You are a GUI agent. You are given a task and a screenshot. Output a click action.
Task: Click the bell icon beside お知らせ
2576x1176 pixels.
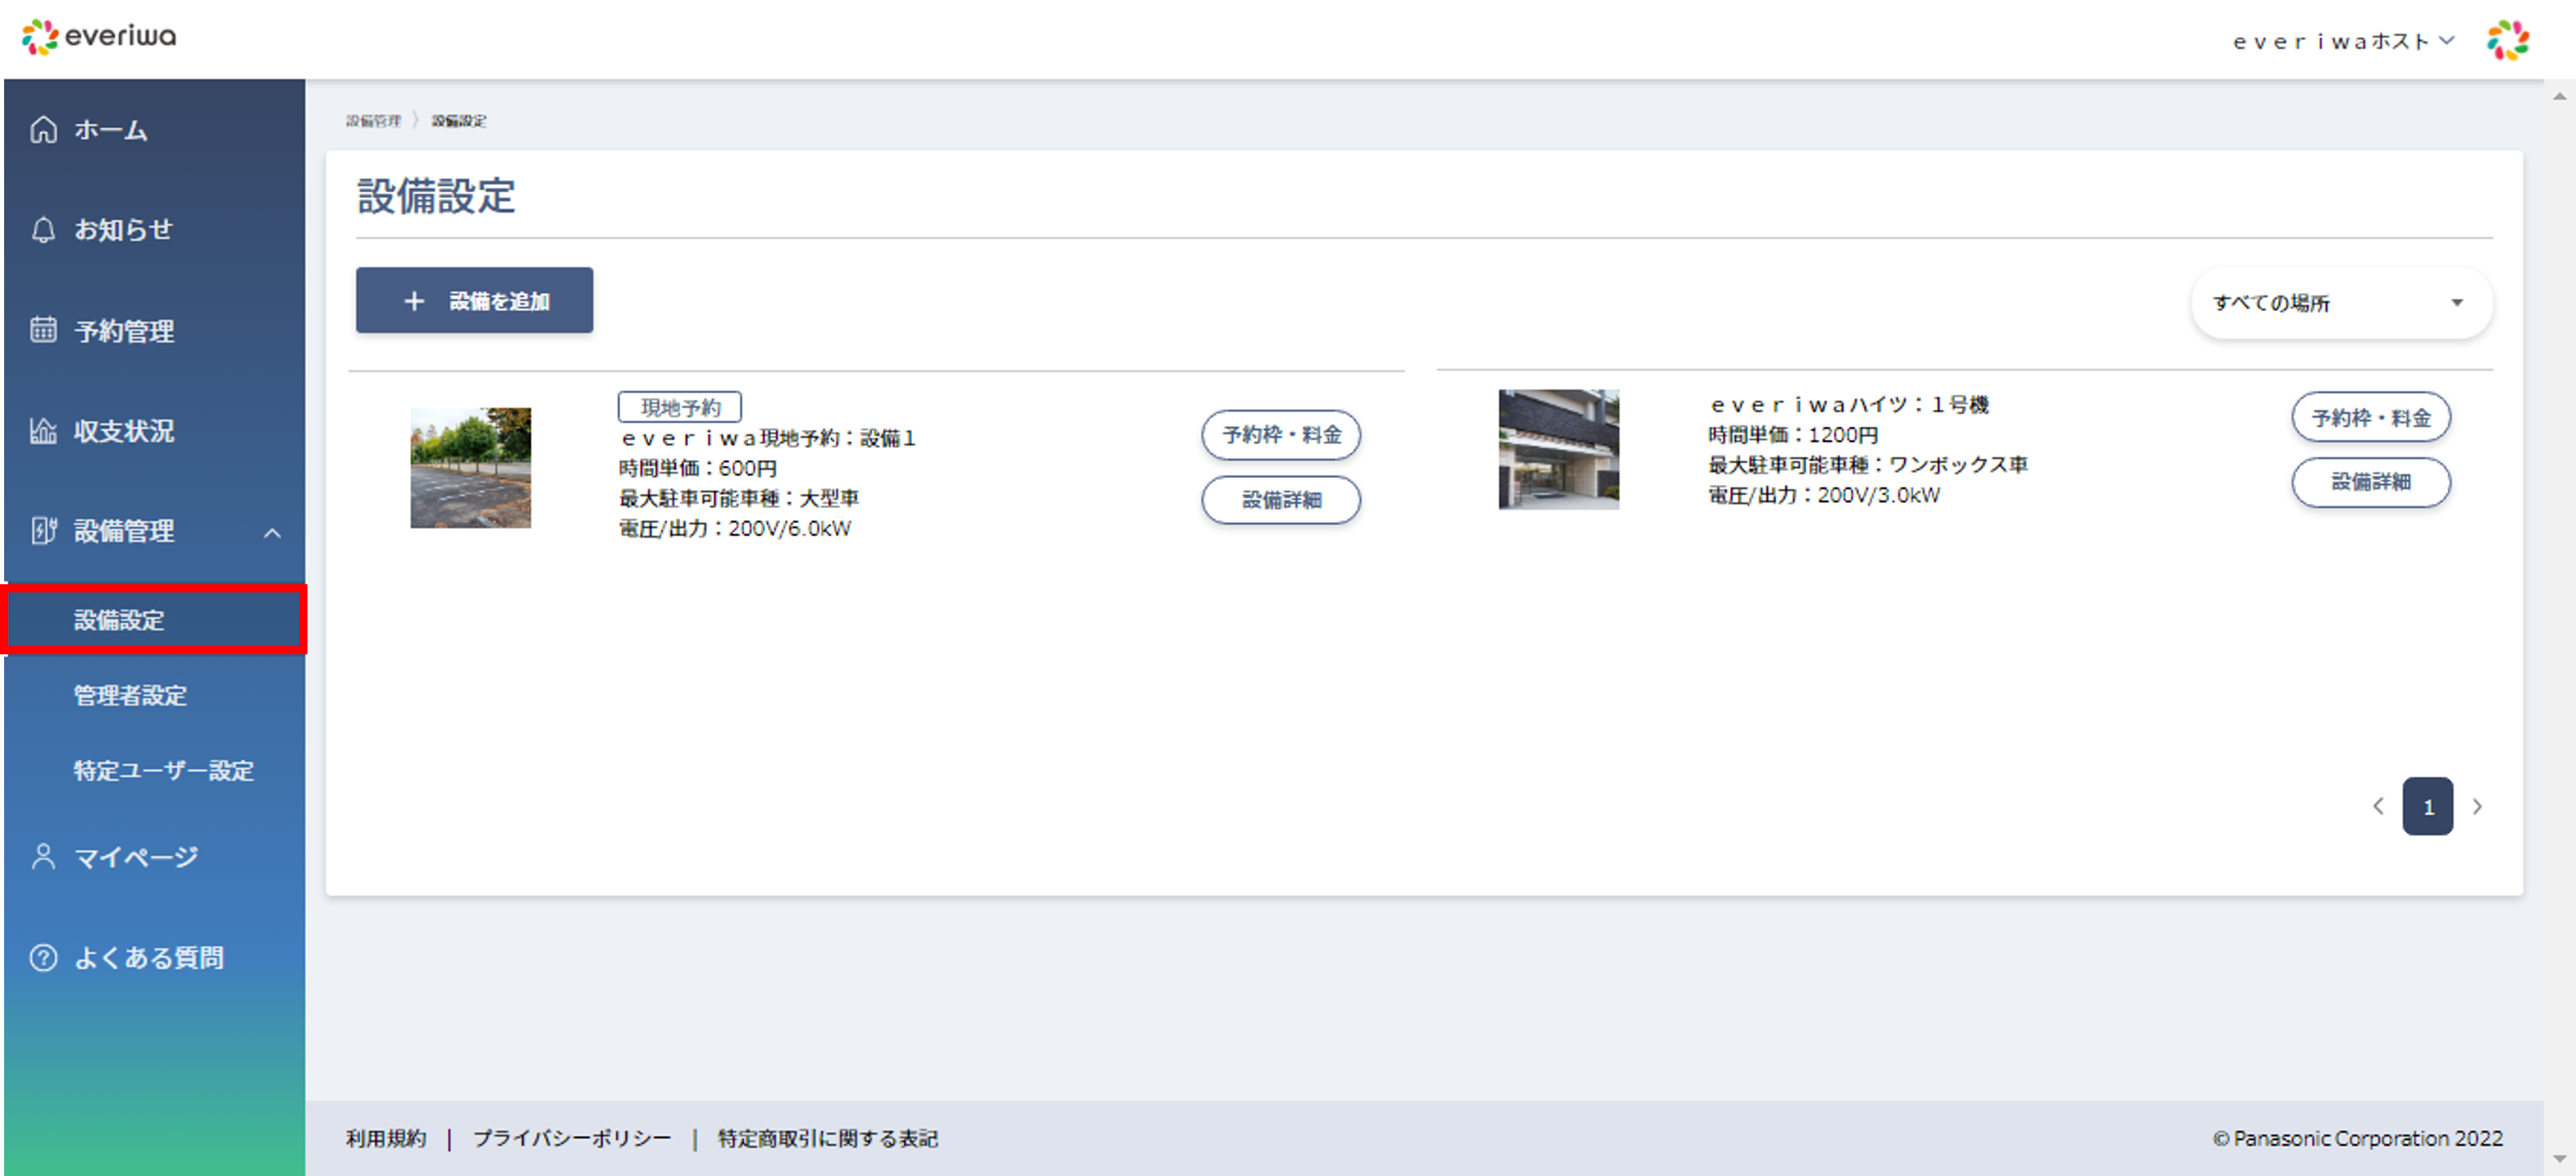(x=43, y=230)
